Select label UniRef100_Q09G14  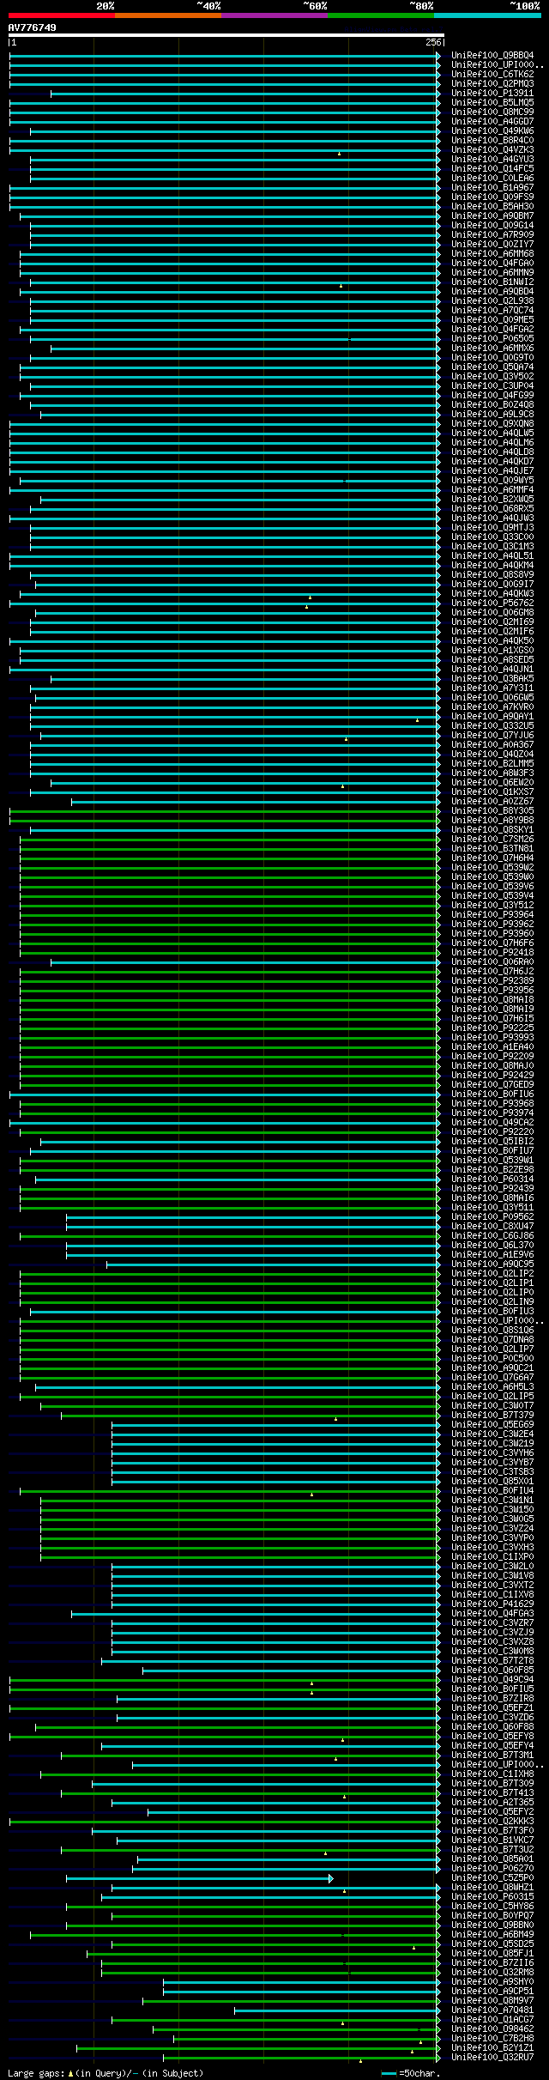[492, 226]
